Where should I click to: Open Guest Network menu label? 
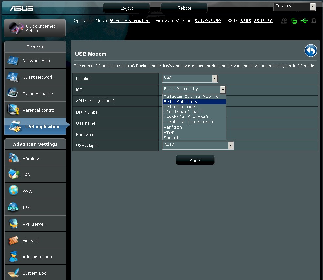[x=38, y=77]
